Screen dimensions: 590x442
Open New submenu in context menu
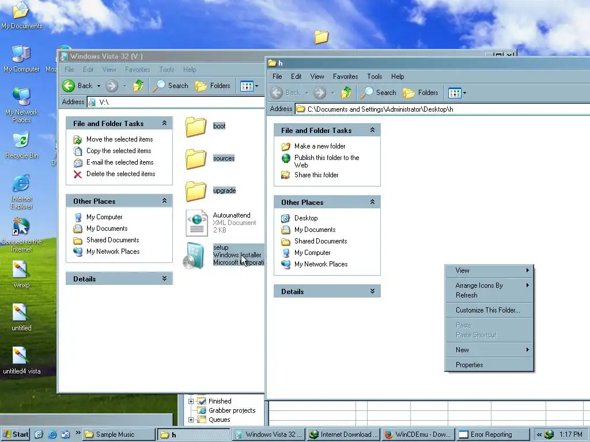[489, 350]
